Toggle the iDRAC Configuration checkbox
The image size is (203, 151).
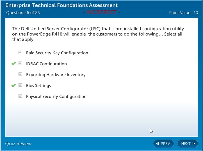20,63
